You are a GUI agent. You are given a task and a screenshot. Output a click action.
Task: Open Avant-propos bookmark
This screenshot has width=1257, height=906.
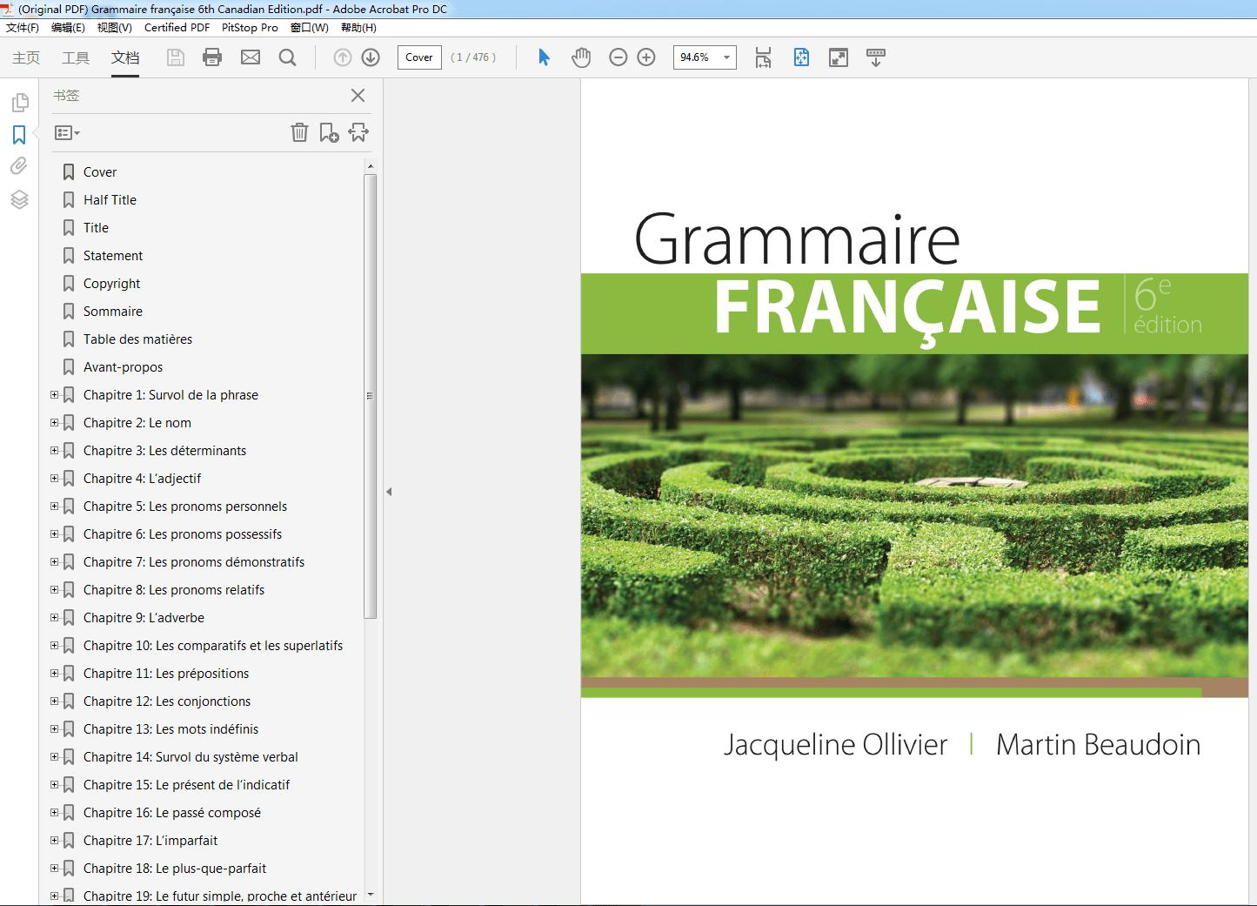pyautogui.click(x=123, y=367)
